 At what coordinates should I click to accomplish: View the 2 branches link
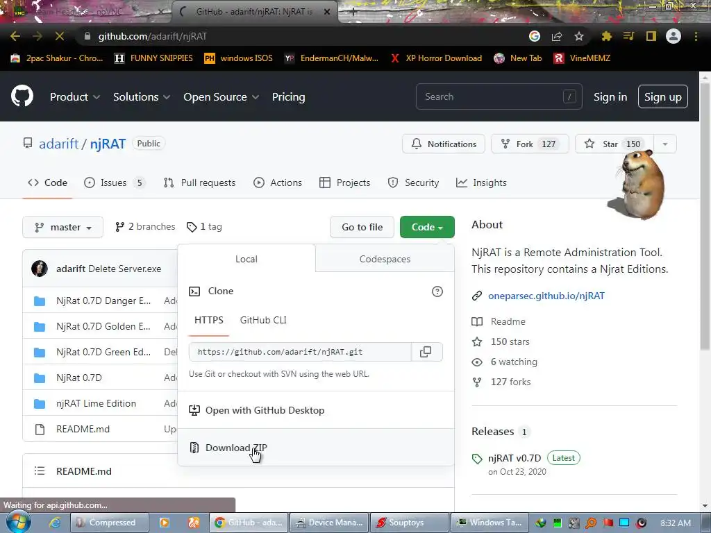(x=145, y=227)
